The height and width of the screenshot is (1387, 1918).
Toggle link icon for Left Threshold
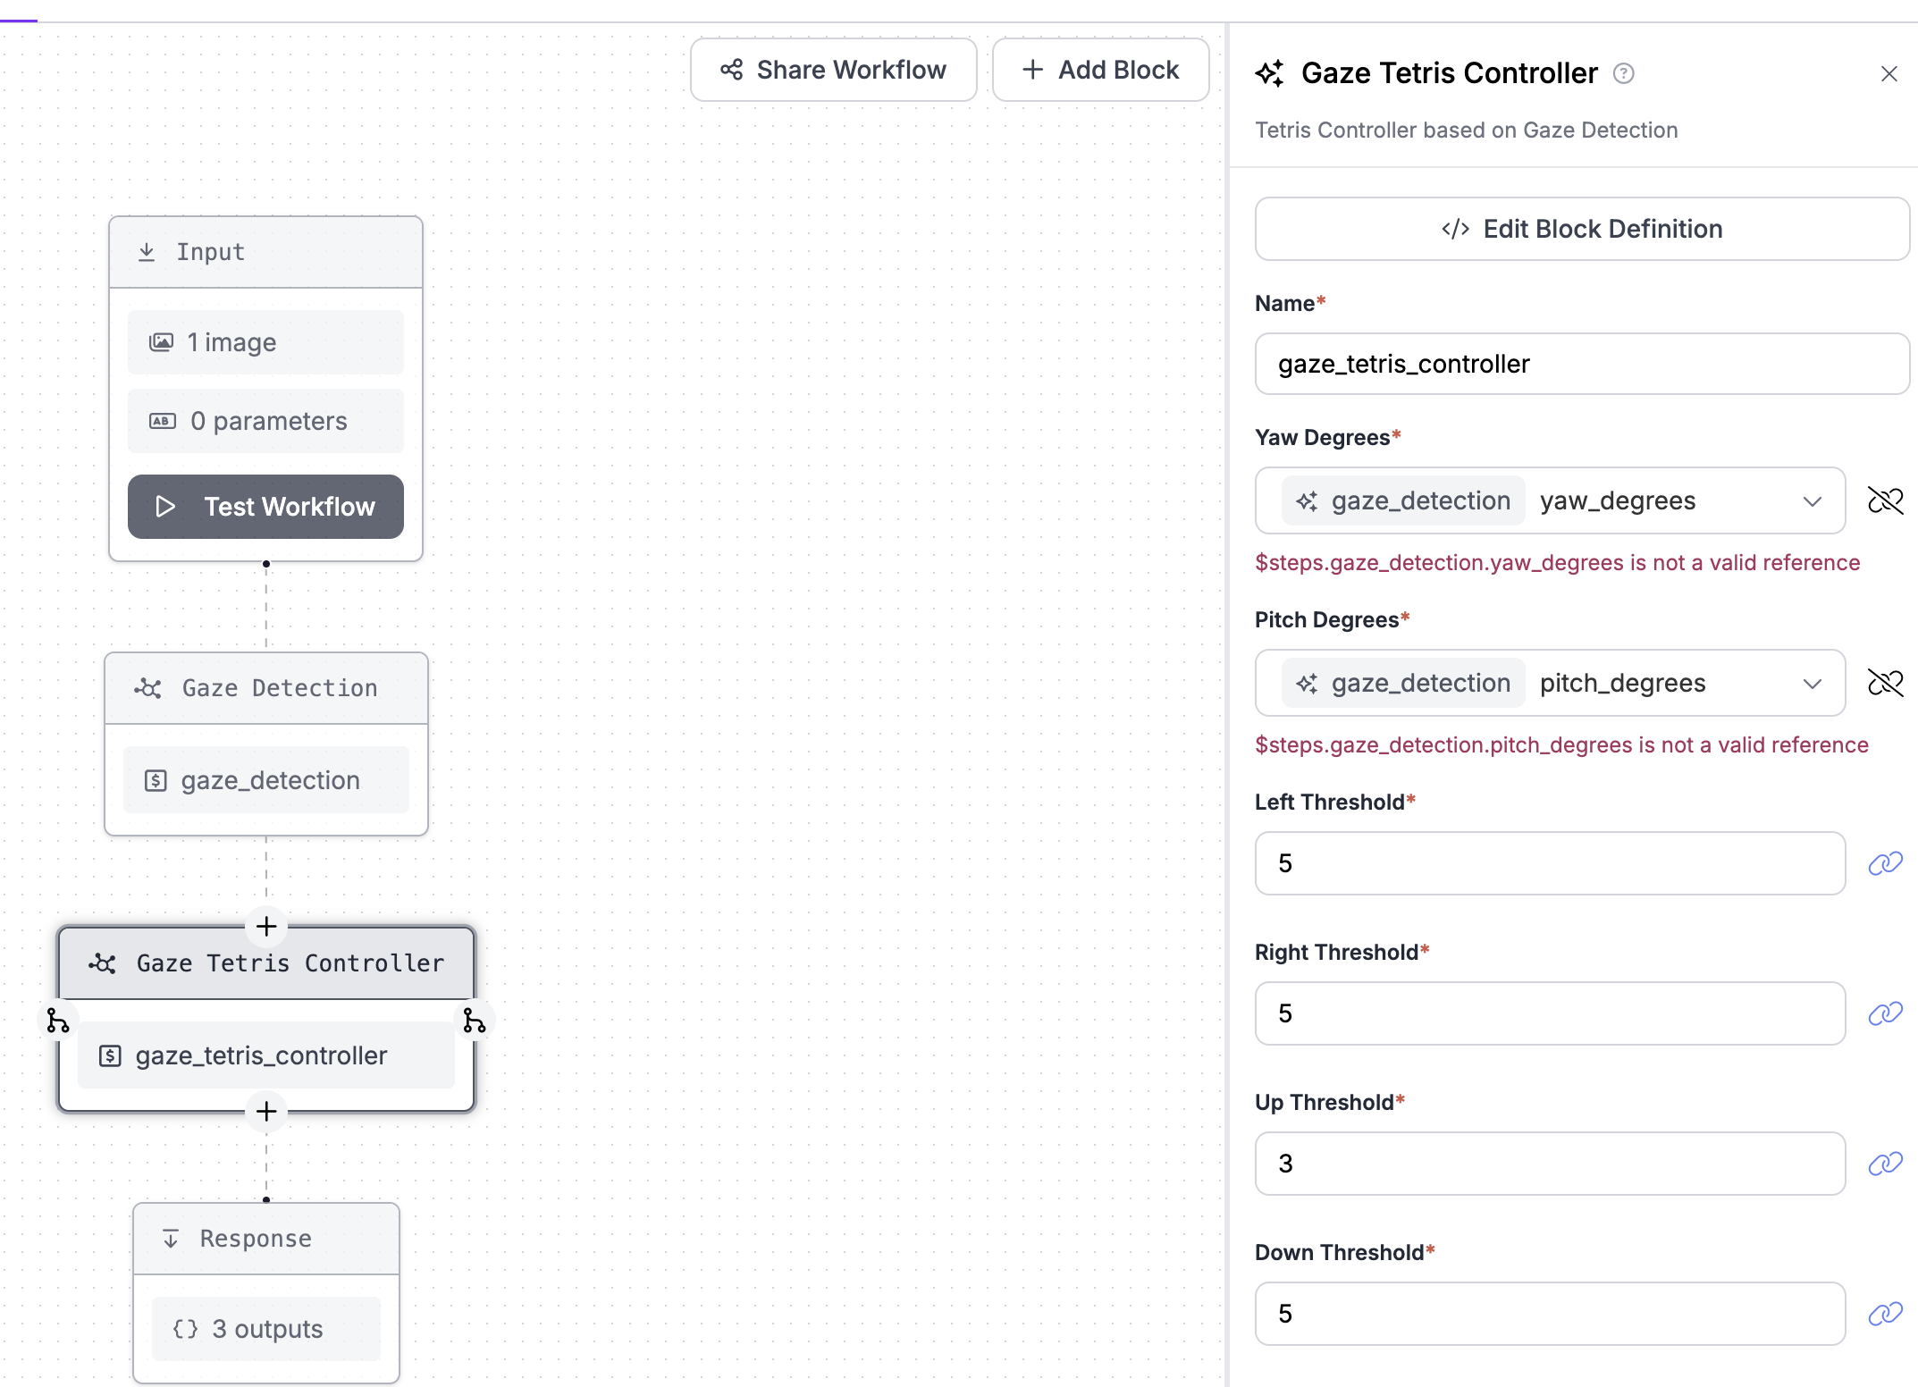pos(1885,863)
